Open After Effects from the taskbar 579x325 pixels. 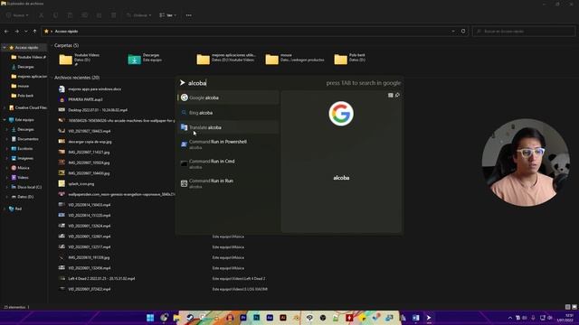pos(270,318)
